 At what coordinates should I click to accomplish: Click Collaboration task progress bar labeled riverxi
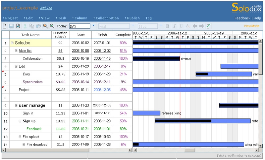[x=156, y=58]
